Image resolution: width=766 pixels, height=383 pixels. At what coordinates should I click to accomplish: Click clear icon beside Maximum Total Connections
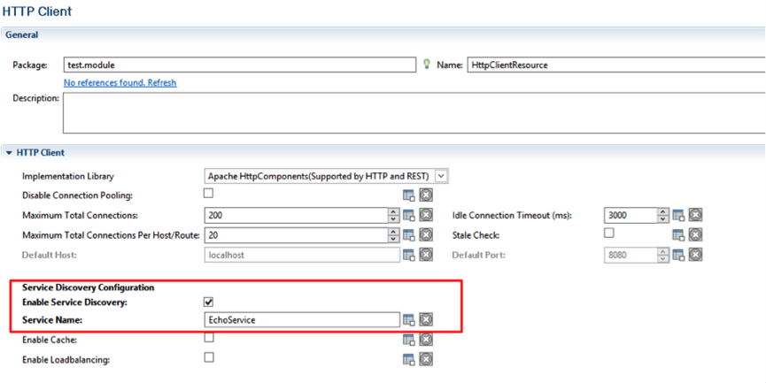pos(426,215)
